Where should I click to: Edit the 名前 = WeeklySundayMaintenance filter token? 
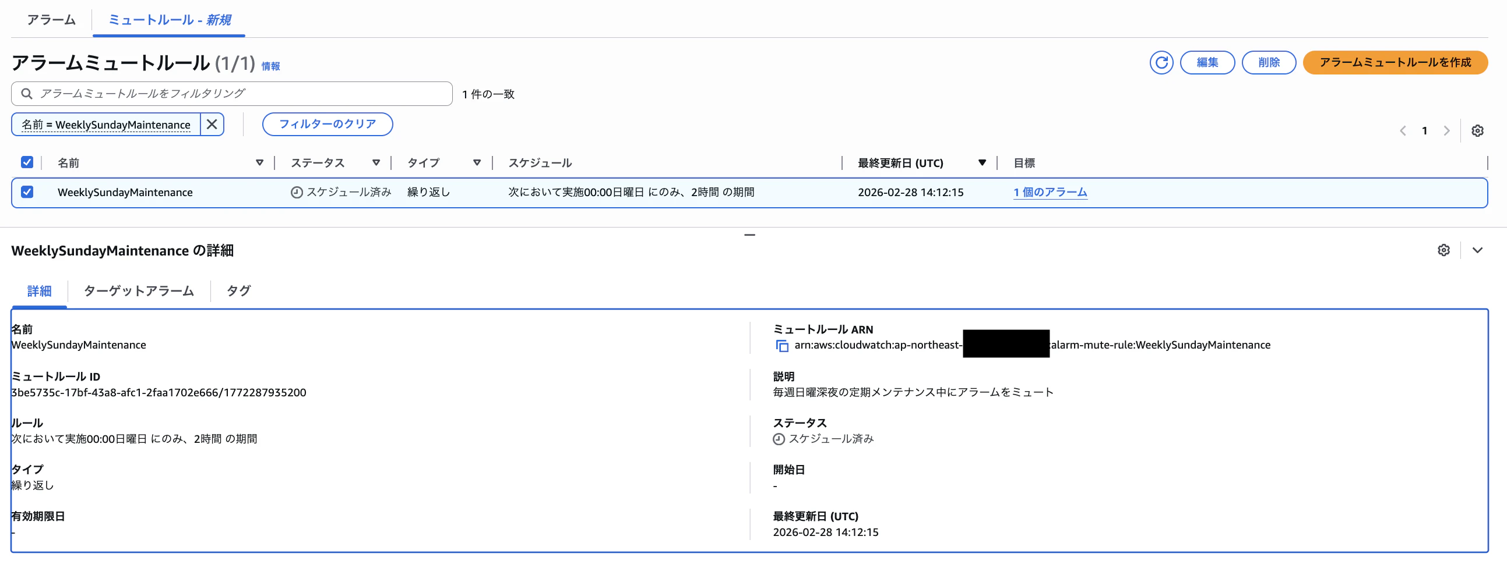point(106,125)
